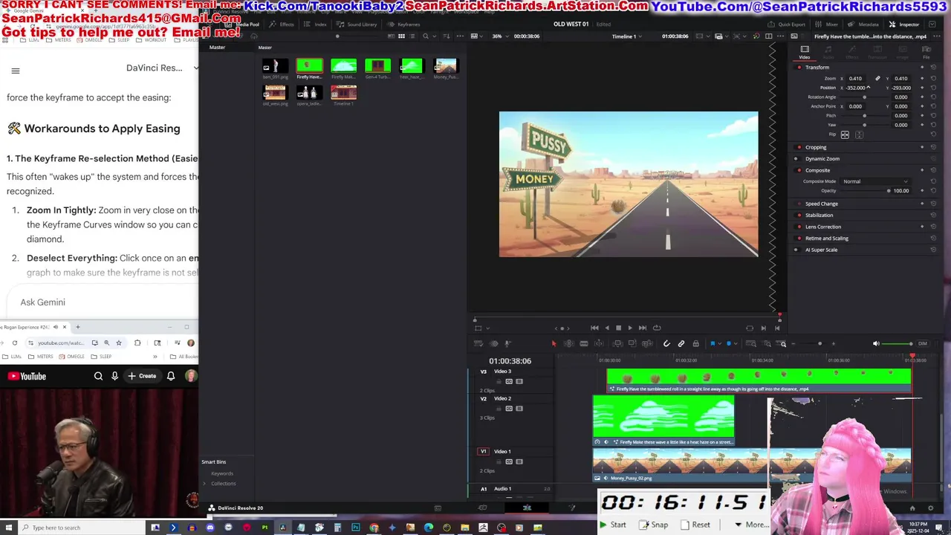The image size is (951, 535).
Task: Reset the Transform section
Action: click(x=933, y=68)
